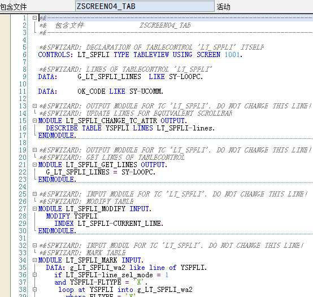Collapse MODULE LT_SPFLI_MODIFY INPUT block
The image size is (313, 297).
point(34,209)
